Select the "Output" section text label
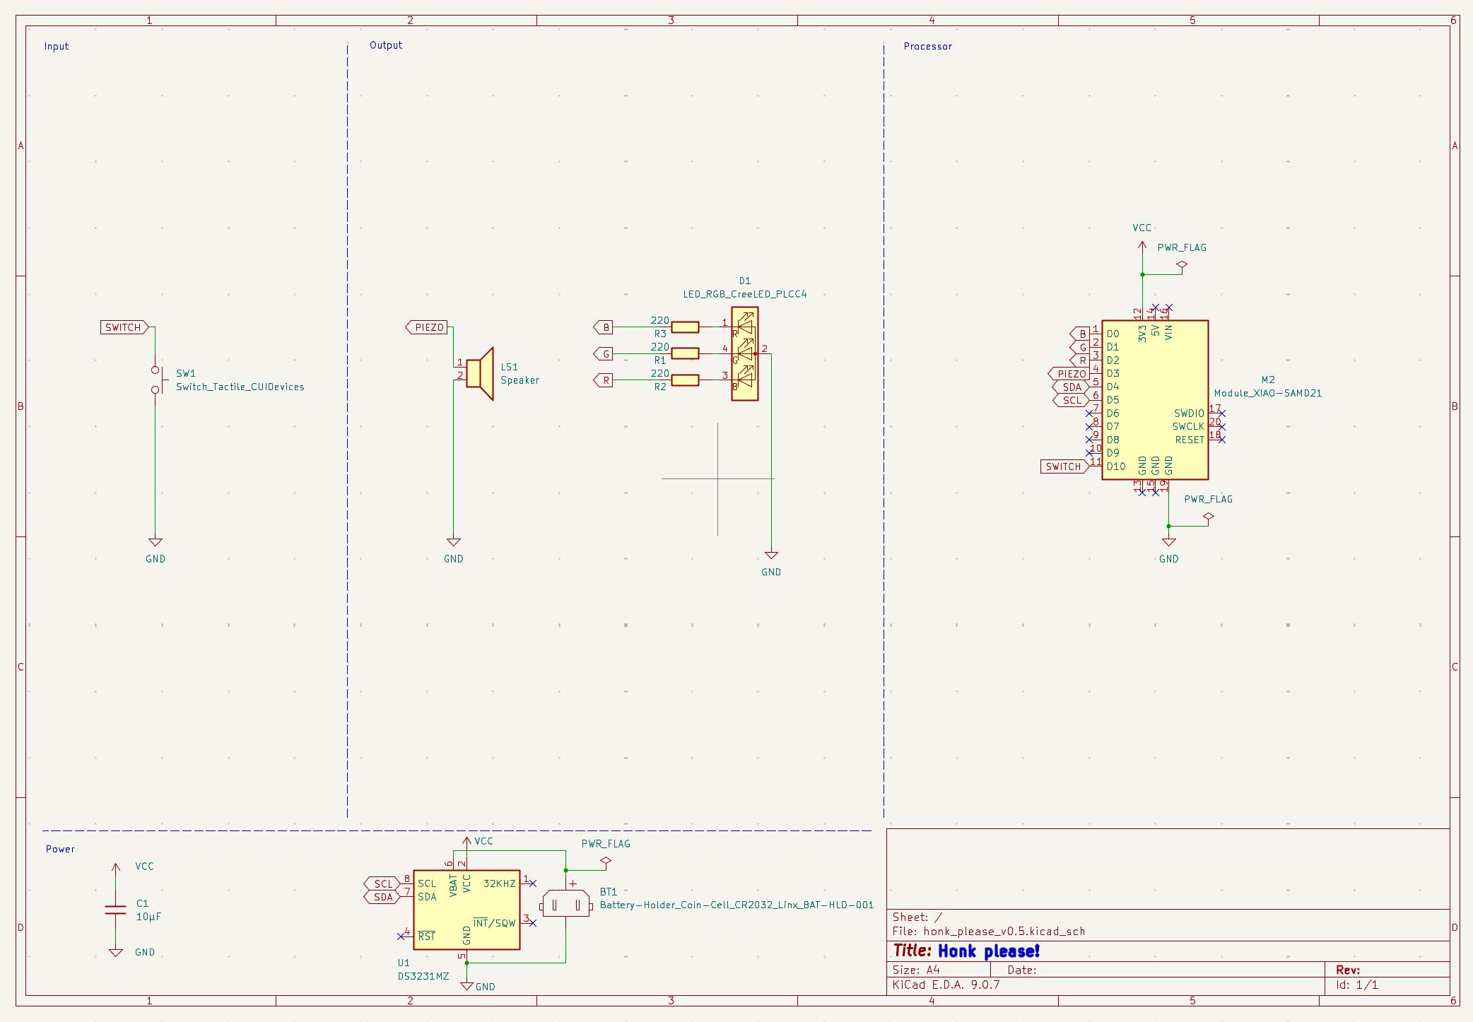The height and width of the screenshot is (1022, 1473). (386, 45)
